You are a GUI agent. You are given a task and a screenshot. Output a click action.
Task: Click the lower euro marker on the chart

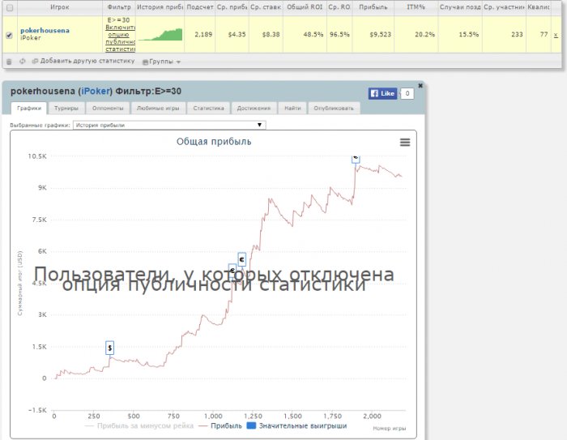tap(232, 271)
